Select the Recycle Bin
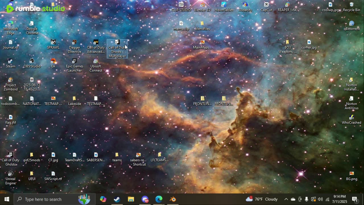This screenshot has height=205, width=364. click(351, 7)
